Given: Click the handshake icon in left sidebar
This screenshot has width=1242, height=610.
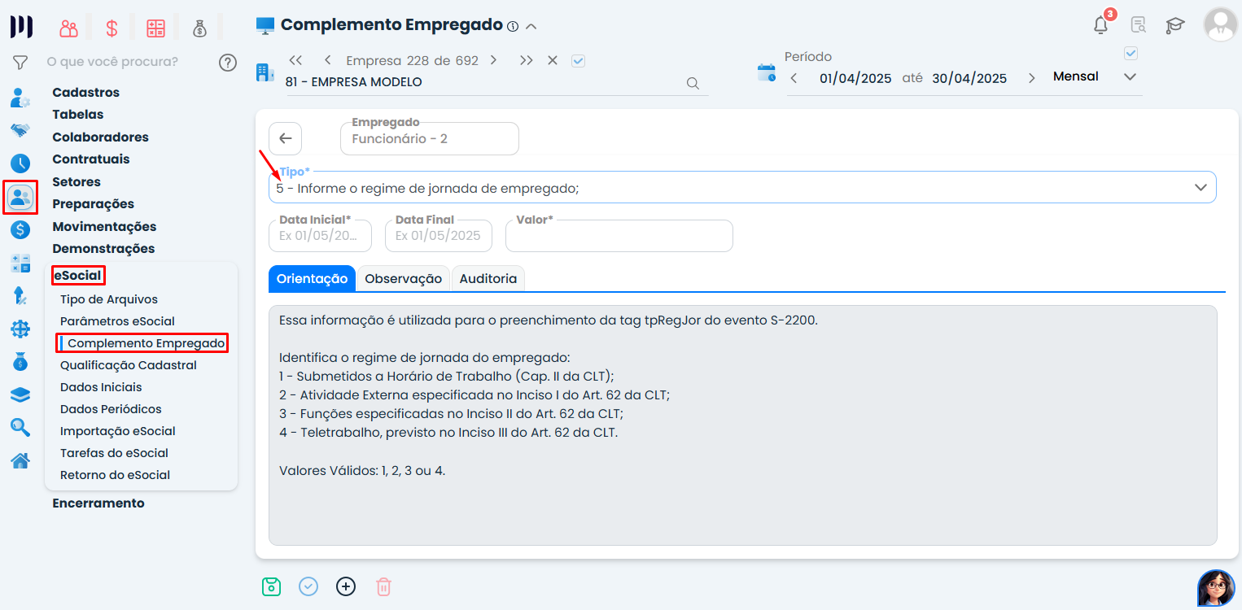Looking at the screenshot, I should 20,129.
